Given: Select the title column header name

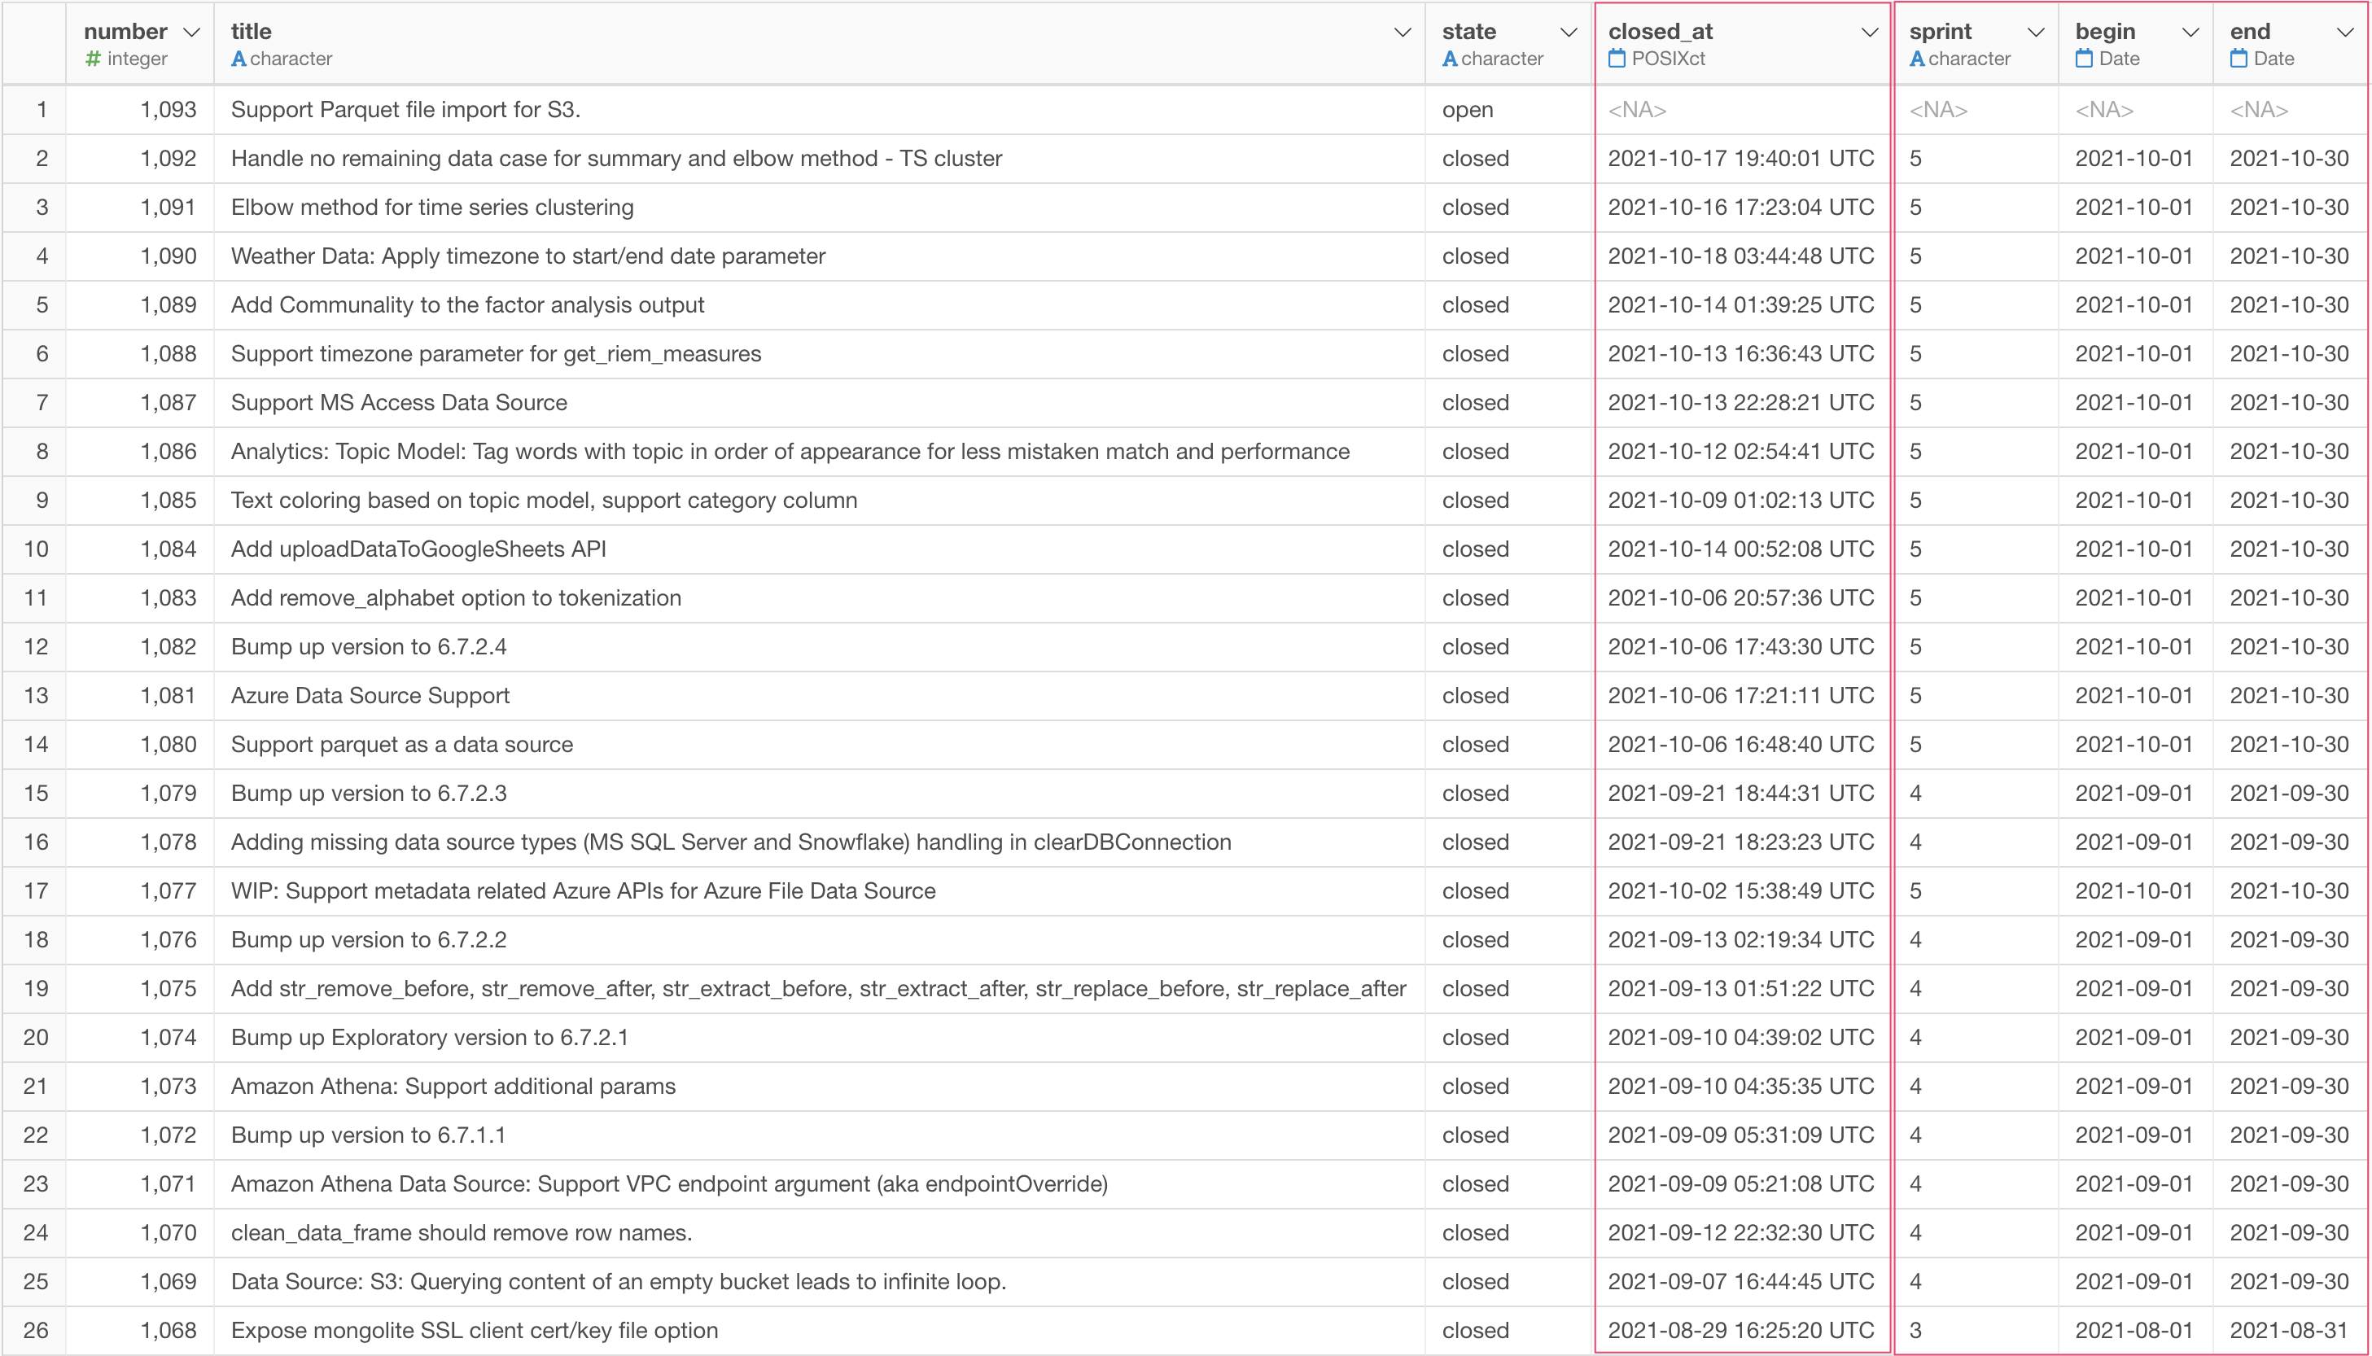Looking at the screenshot, I should [252, 32].
